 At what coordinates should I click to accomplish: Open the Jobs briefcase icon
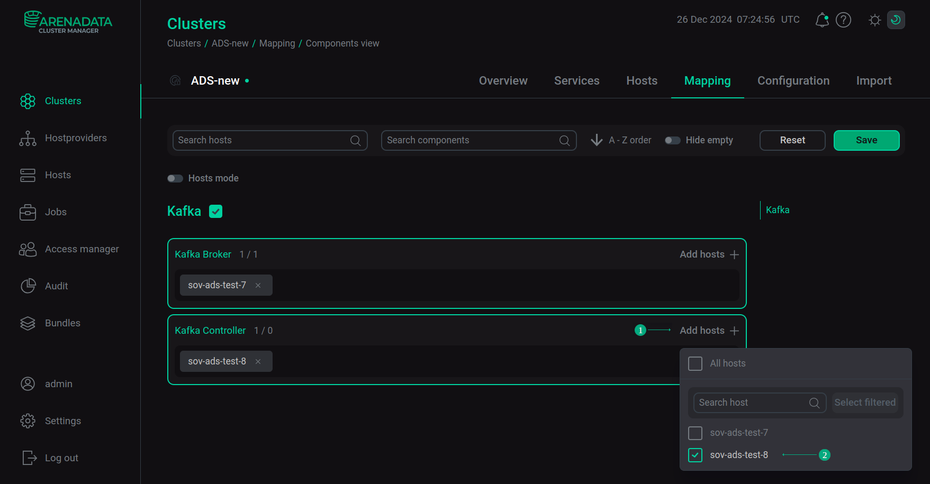pyautogui.click(x=28, y=212)
